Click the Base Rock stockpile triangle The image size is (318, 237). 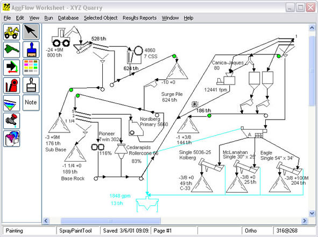75,153
